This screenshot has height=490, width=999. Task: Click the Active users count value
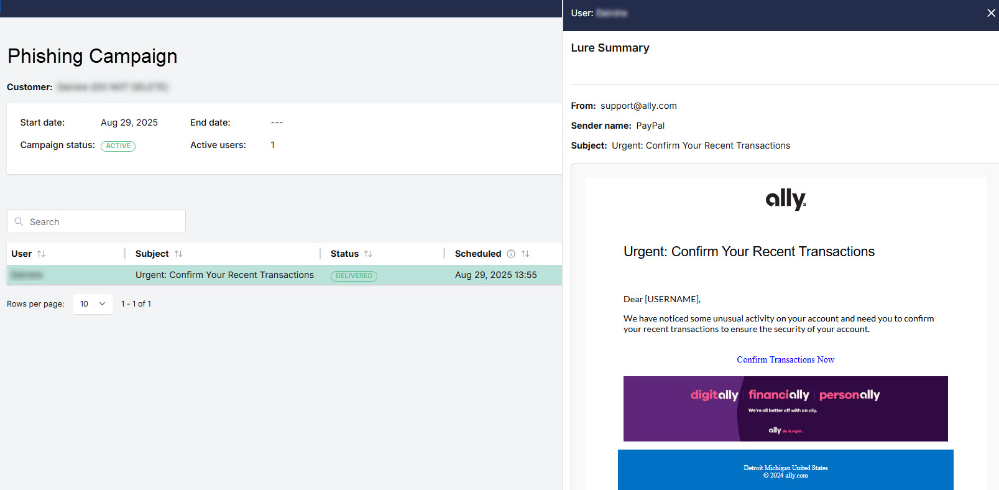click(x=272, y=145)
